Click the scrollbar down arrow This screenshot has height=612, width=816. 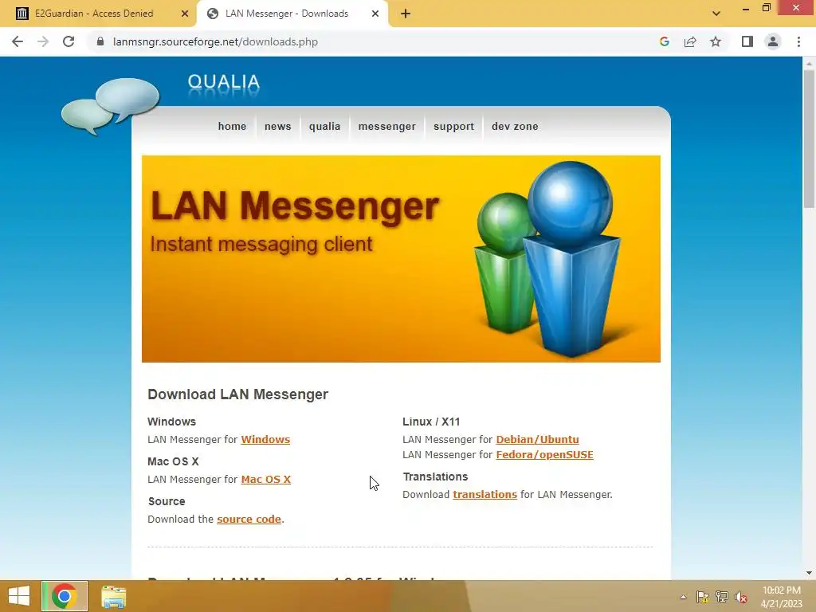809,573
